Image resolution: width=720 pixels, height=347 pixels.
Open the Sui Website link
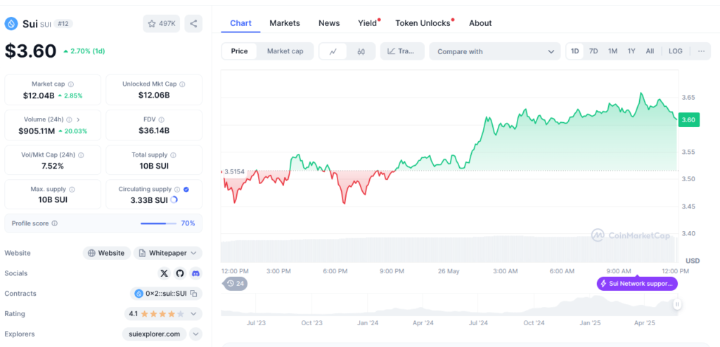pyautogui.click(x=107, y=253)
